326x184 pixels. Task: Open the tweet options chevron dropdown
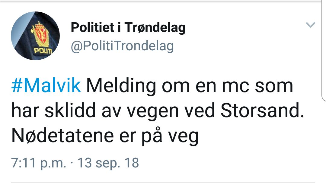click(310, 25)
